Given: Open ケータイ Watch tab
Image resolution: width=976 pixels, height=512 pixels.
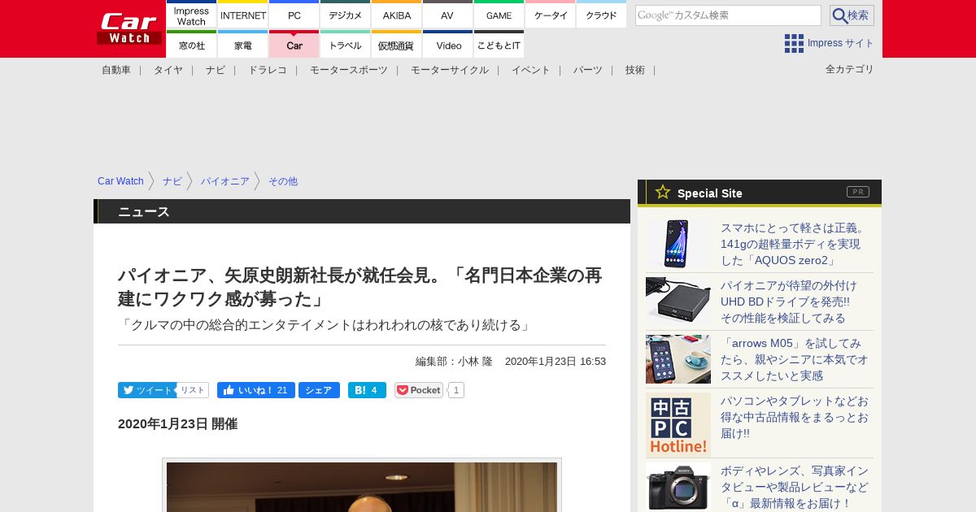Looking at the screenshot, I should [551, 15].
